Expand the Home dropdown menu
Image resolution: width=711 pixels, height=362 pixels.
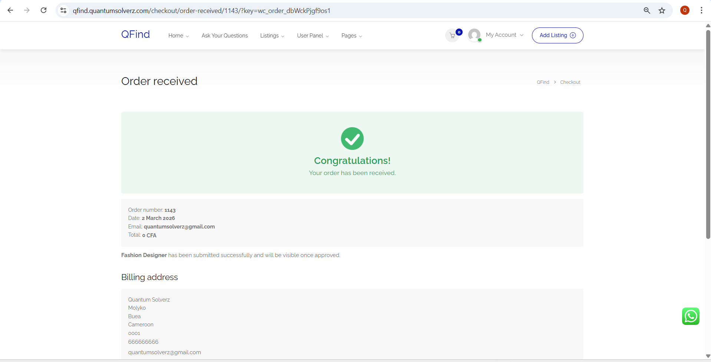pos(178,36)
